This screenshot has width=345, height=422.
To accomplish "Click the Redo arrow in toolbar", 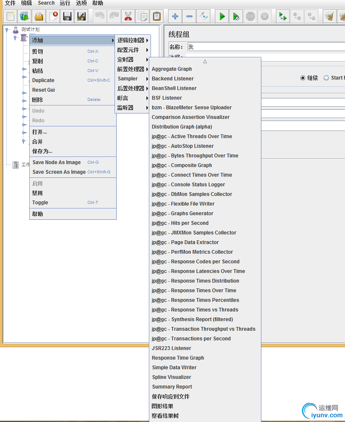I will [114, 16].
